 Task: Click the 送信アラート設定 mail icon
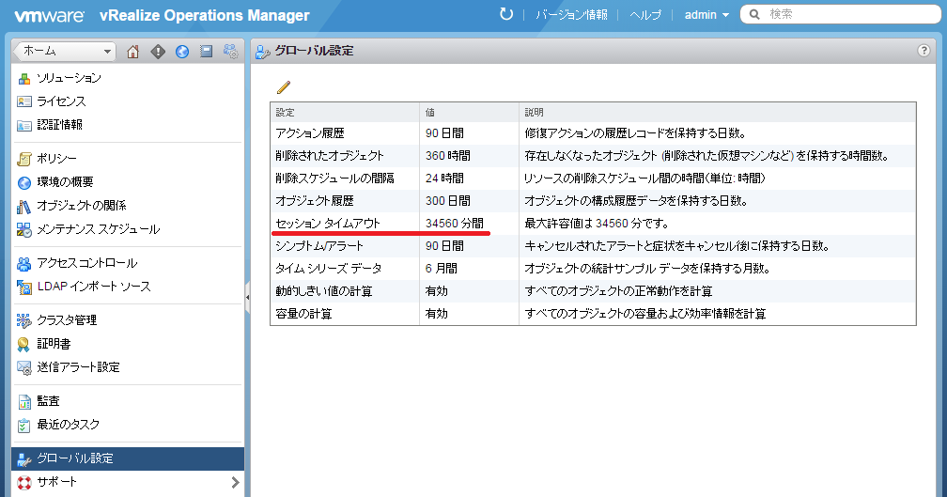click(24, 367)
